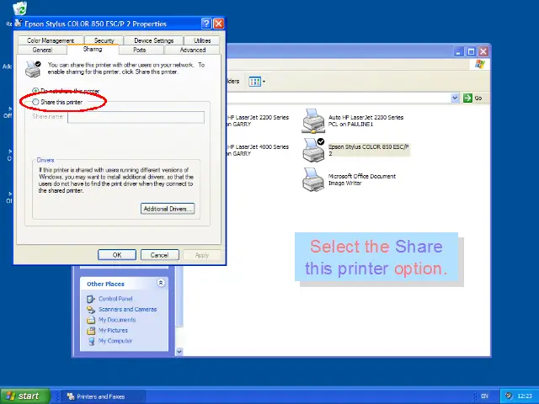Open Scanners and Cameras link
Image resolution: width=539 pixels, height=404 pixels.
(x=127, y=309)
